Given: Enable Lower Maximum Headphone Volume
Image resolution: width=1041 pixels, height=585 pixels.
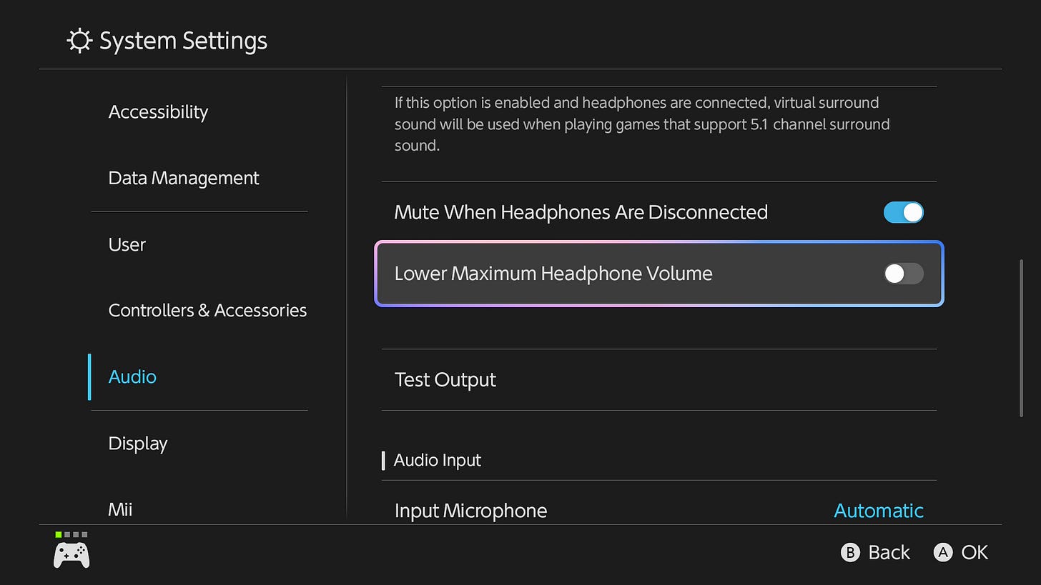Looking at the screenshot, I should [x=903, y=274].
